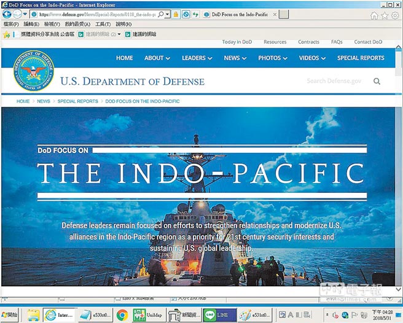
Task: Click the Home house icon in IE toolbar
Action: (x=374, y=16)
